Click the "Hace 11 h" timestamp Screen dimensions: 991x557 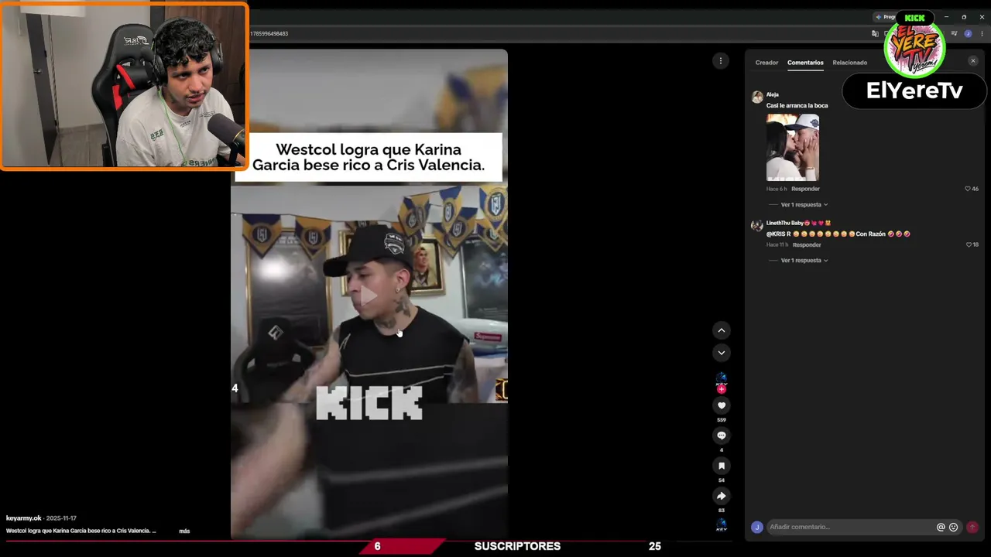(777, 244)
